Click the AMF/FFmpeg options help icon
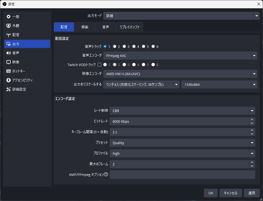This screenshot has height=201, width=263. (106, 174)
